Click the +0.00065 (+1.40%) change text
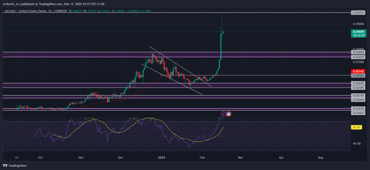The height and width of the screenshot is (170, 370). point(140,11)
